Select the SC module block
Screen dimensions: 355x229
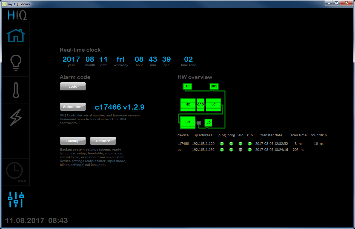214,86
